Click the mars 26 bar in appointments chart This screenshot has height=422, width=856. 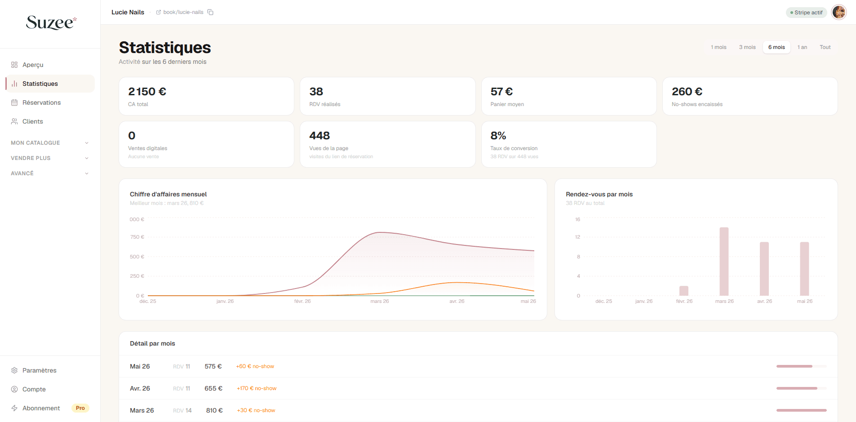pyautogui.click(x=724, y=262)
